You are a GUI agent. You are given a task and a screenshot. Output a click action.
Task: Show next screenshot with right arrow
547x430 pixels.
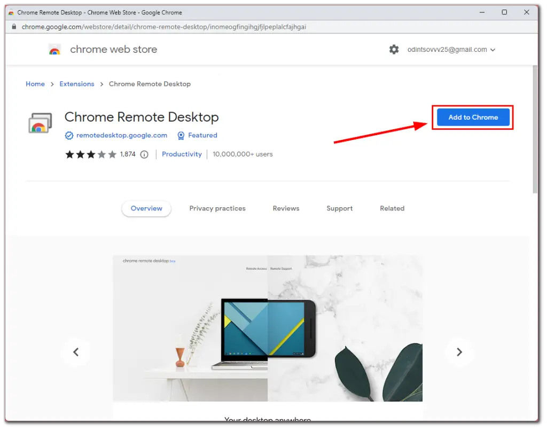tap(459, 352)
